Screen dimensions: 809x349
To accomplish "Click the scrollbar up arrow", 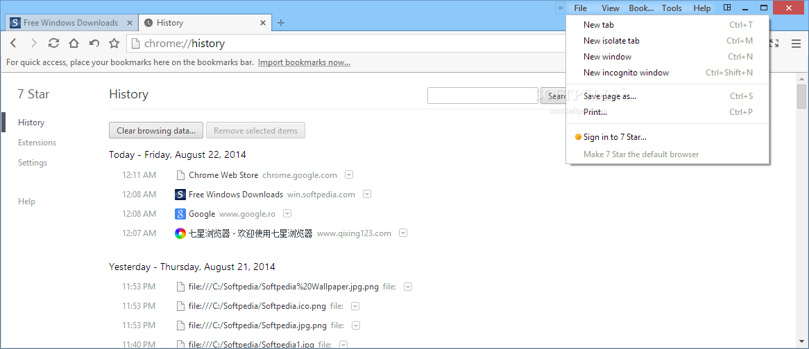I will point(801,78).
